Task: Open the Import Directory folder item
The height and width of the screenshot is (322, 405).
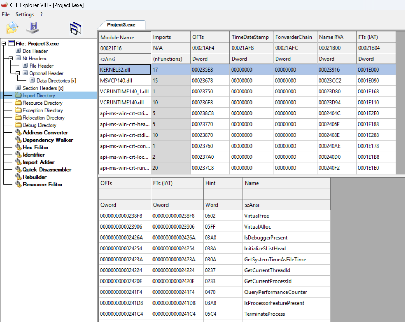Action: tap(39, 96)
